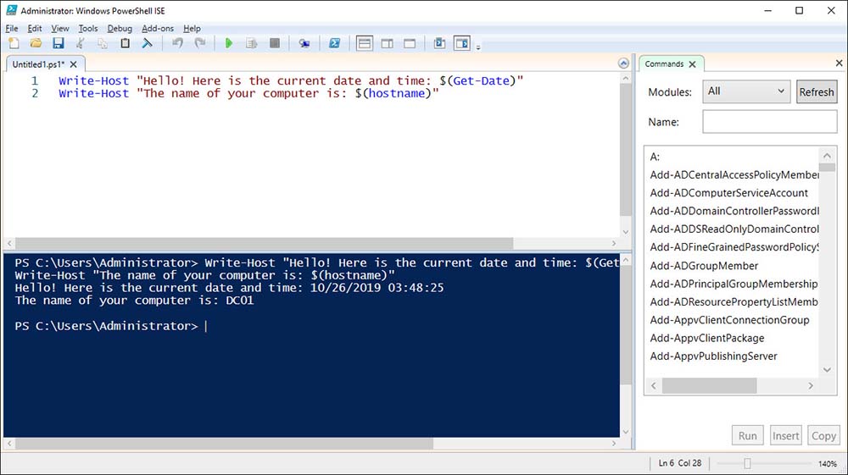This screenshot has width=848, height=475.
Task: Save the script with the floppy disk icon
Action: coord(58,43)
